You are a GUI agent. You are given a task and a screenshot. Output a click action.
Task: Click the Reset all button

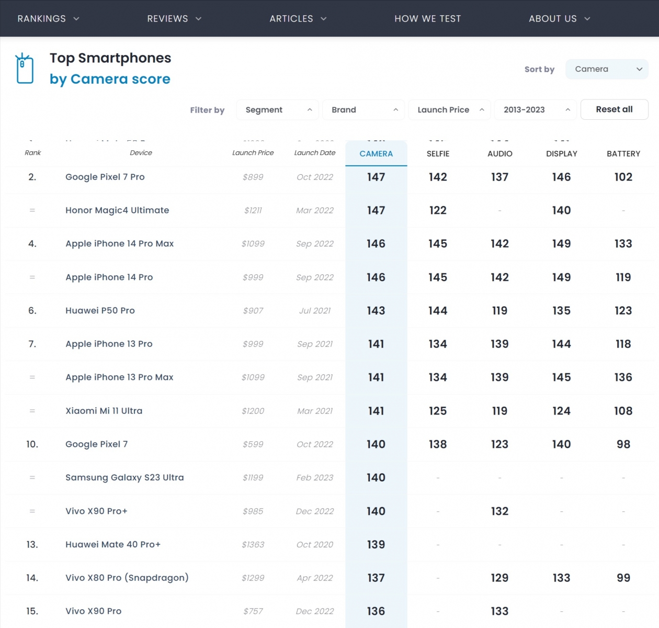[x=615, y=109]
